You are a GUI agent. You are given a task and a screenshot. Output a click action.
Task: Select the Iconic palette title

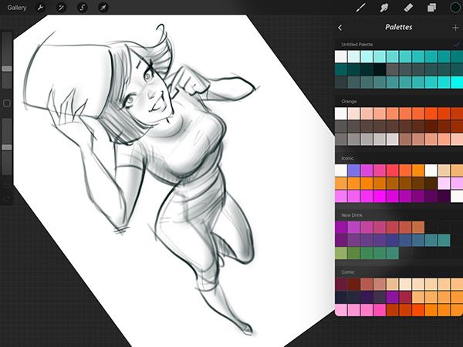coord(348,157)
